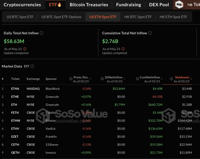Click info icon next to Market Data EST
200x159 pixels.
pos(32,66)
